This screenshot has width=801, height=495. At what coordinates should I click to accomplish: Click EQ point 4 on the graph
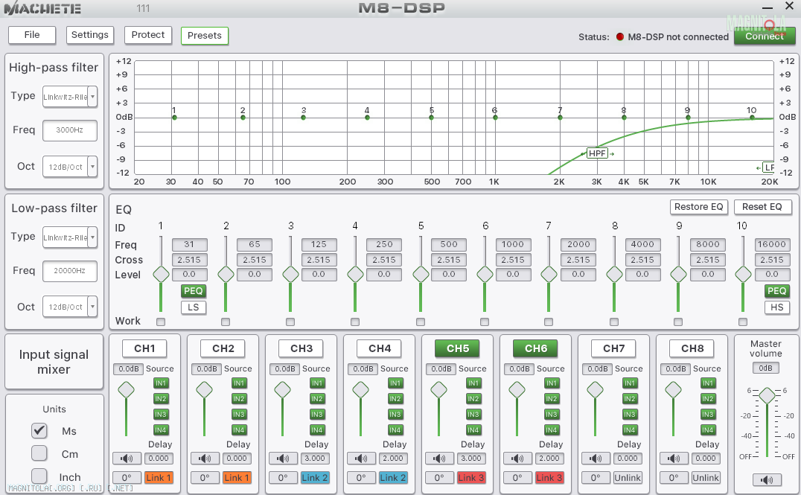coord(367,118)
